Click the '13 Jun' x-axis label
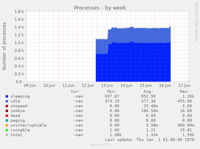Screen dimensions: 200x149 click(107, 86)
